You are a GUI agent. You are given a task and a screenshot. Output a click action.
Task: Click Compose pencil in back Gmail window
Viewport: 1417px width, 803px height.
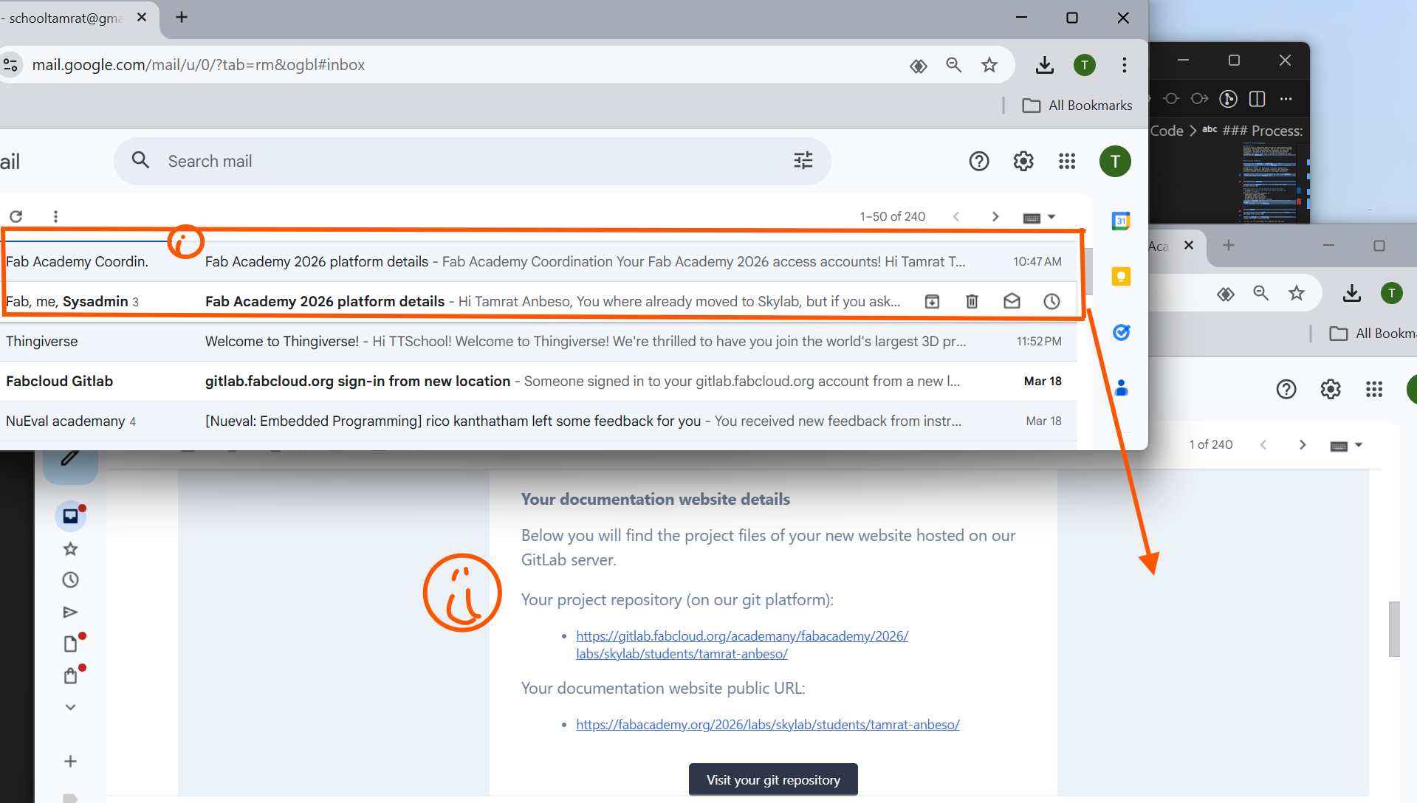tap(70, 459)
